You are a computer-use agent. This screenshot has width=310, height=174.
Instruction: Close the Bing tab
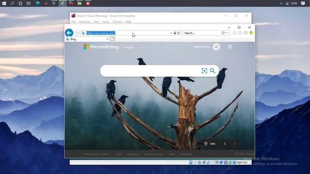(108, 39)
